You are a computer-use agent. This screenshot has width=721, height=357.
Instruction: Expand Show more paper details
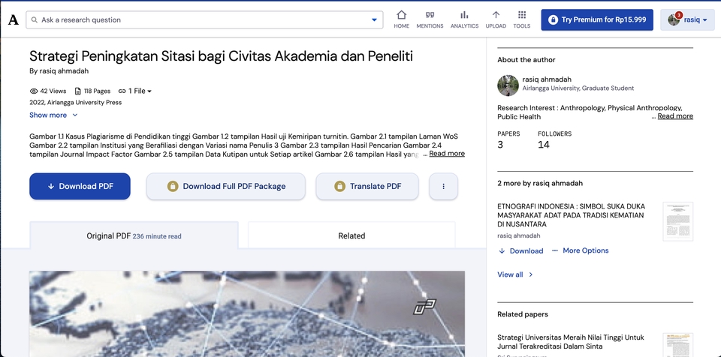pos(53,115)
